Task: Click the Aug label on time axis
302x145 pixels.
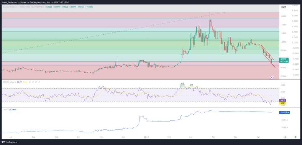Action: [x=34, y=137]
